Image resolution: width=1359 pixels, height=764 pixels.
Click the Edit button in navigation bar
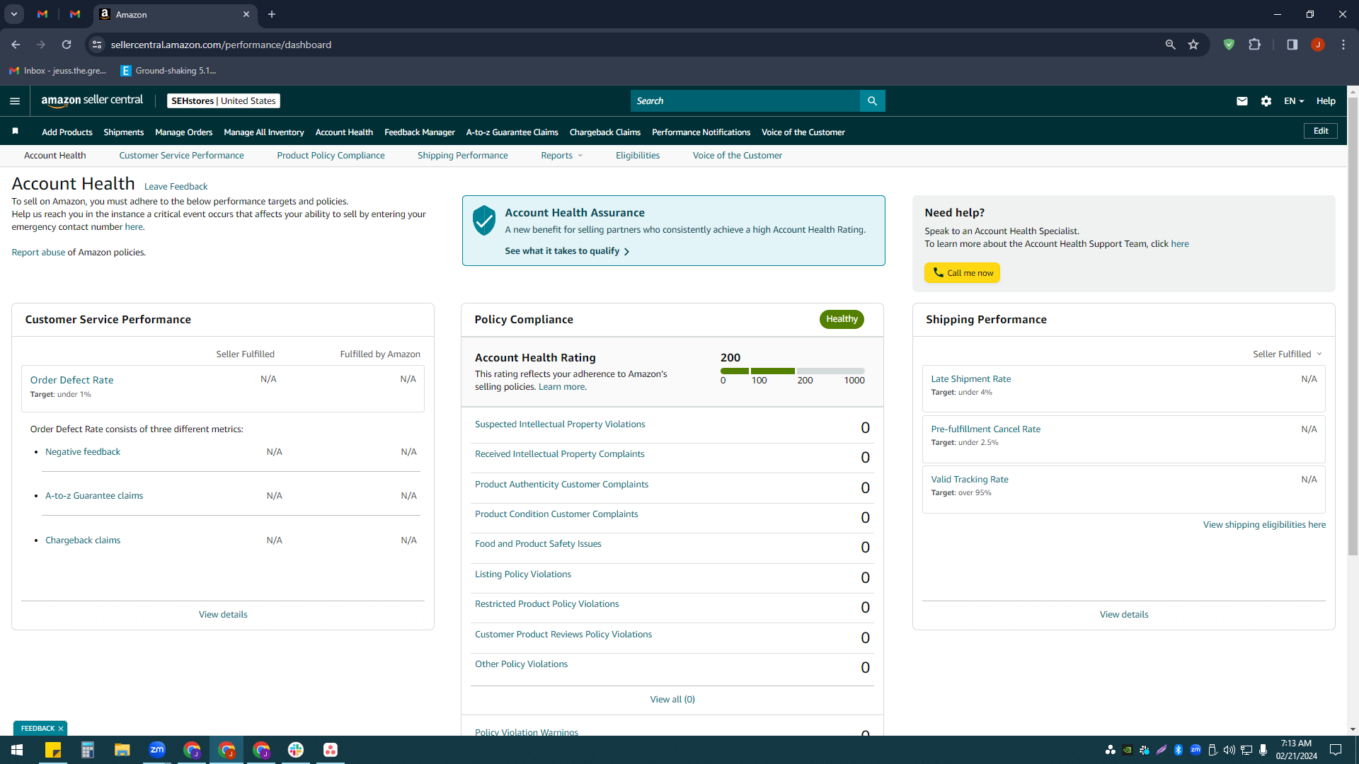tap(1320, 131)
